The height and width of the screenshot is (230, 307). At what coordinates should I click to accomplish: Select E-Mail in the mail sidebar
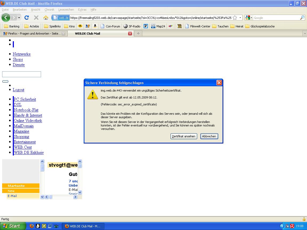[x=23, y=196]
